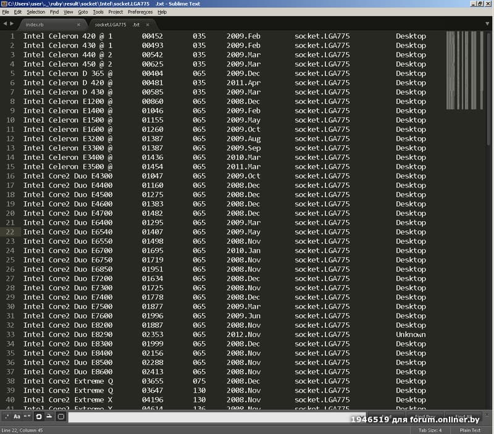The width and height of the screenshot is (494, 434).
Task: Click Line 22, Column 45 status text
Action: coord(22,430)
